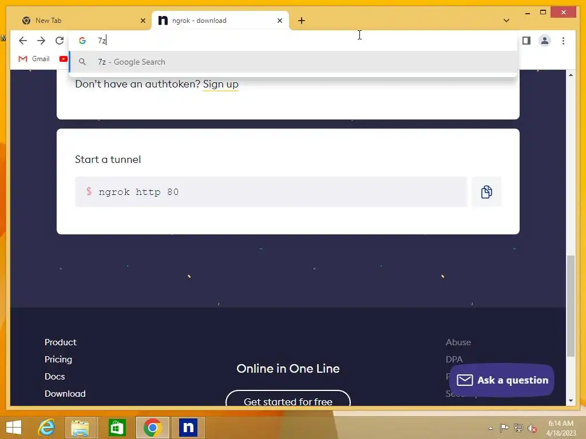Click the 'ngrok http 80' command text

coord(138,192)
